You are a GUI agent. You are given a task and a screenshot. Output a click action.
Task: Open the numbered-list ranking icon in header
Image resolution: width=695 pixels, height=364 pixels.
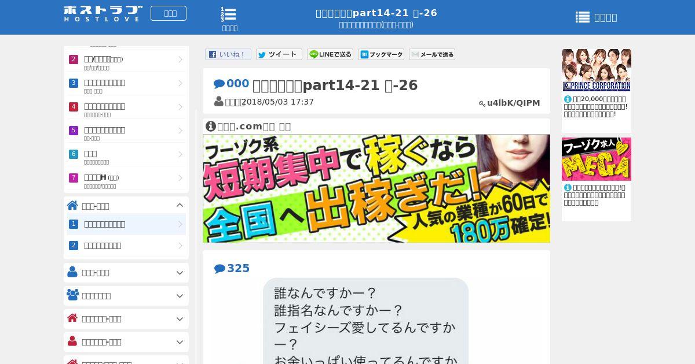(229, 18)
